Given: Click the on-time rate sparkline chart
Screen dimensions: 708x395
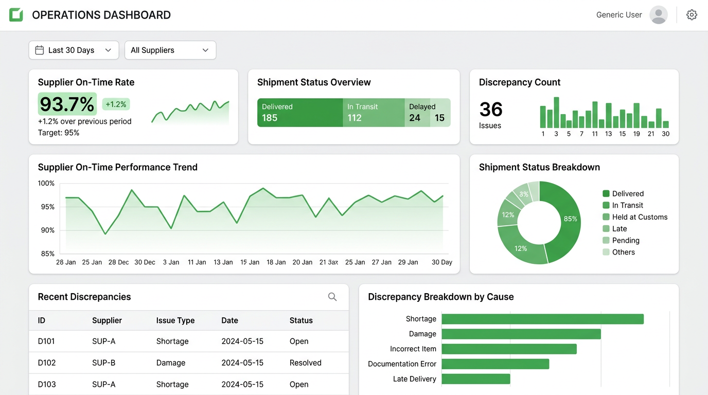Looking at the screenshot, I should (x=190, y=112).
